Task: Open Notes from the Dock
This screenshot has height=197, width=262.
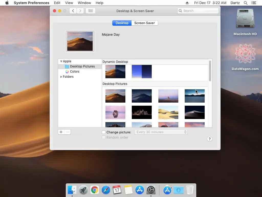Action: click(128, 190)
